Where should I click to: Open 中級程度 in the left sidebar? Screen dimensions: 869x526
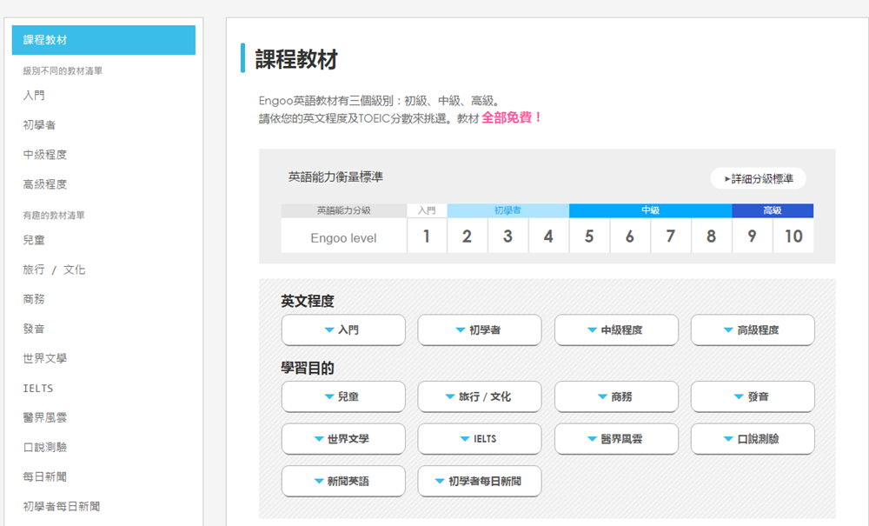coord(45,155)
